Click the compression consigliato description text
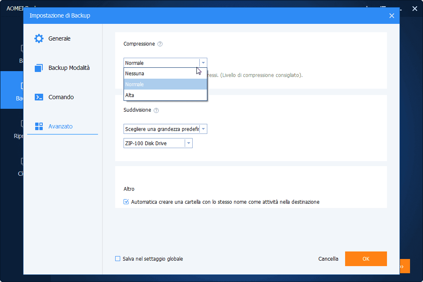Screen dimensions: 423x282 click(255, 75)
